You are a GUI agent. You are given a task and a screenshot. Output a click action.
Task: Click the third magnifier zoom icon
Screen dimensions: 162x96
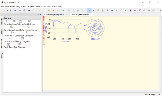(78, 10)
